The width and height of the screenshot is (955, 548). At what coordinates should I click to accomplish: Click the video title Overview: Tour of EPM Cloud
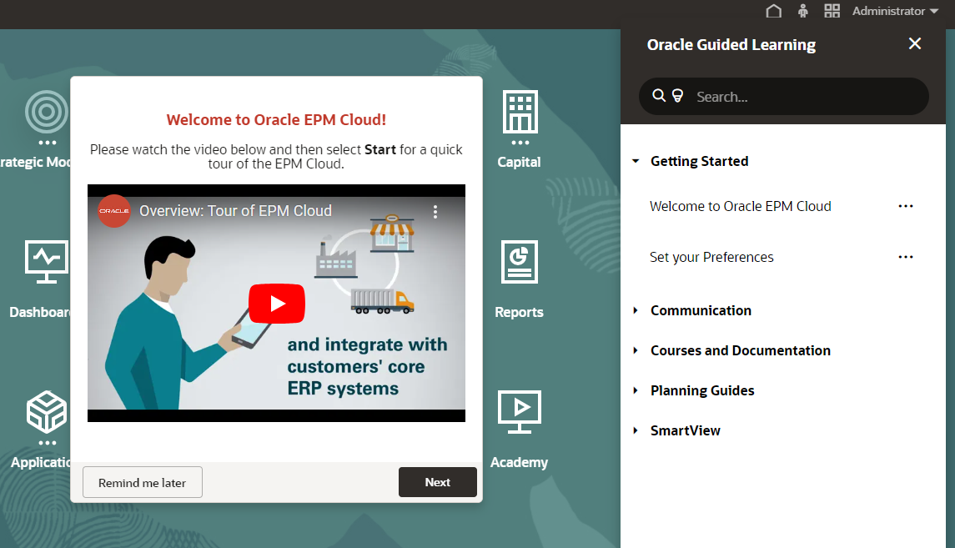(236, 211)
